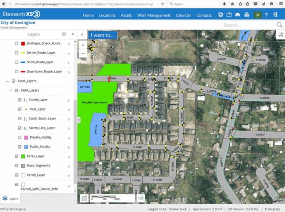Open the map tools wrench icon
Image resolution: width=285 pixels, height=212 pixels.
(x=279, y=35)
